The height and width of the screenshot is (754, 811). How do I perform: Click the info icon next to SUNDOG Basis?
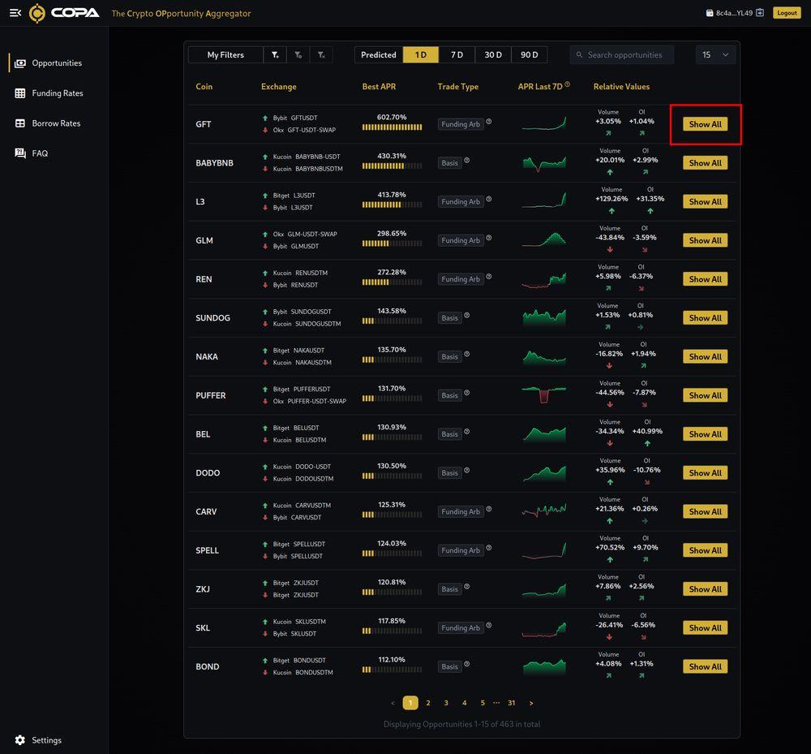tap(466, 315)
